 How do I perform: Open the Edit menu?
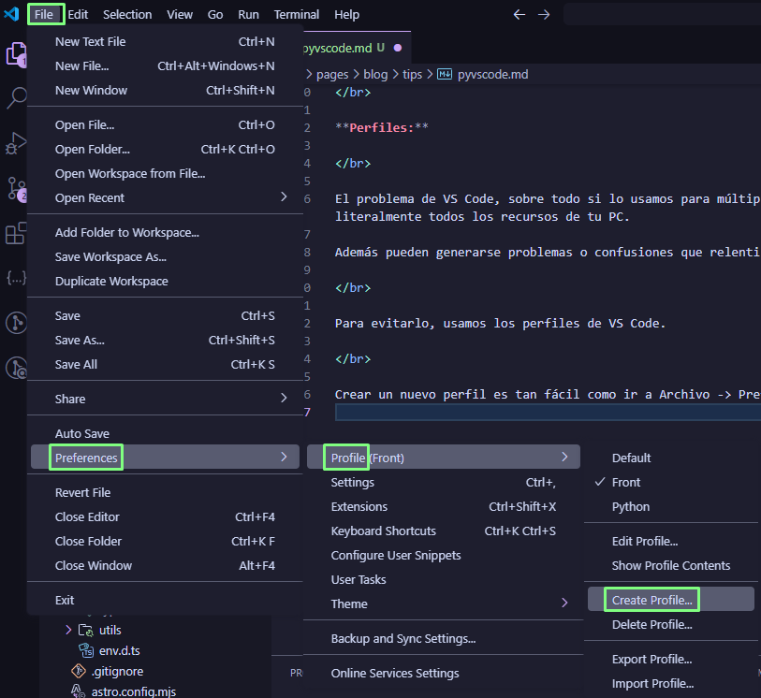[78, 15]
